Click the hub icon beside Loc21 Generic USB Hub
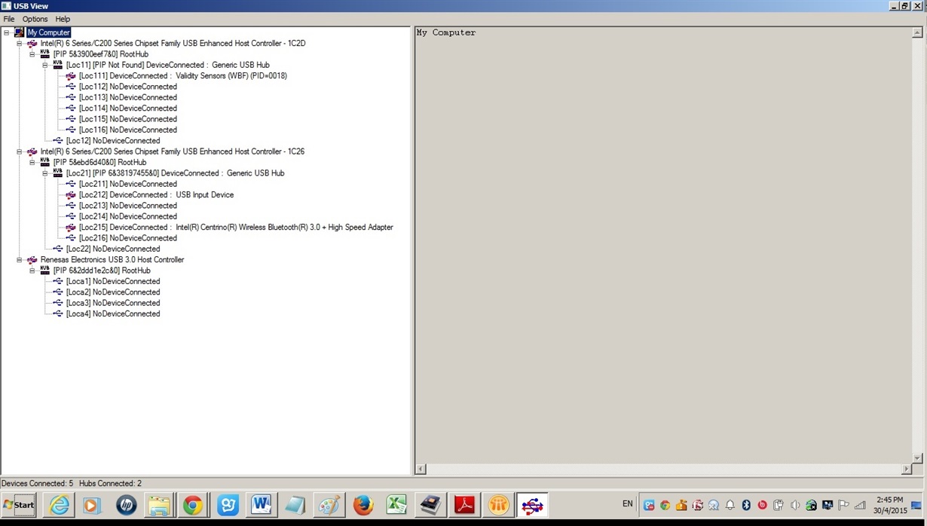This screenshot has width=927, height=526. [57, 173]
